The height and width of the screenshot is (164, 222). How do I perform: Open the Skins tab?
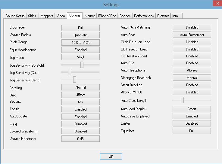pos(32,16)
